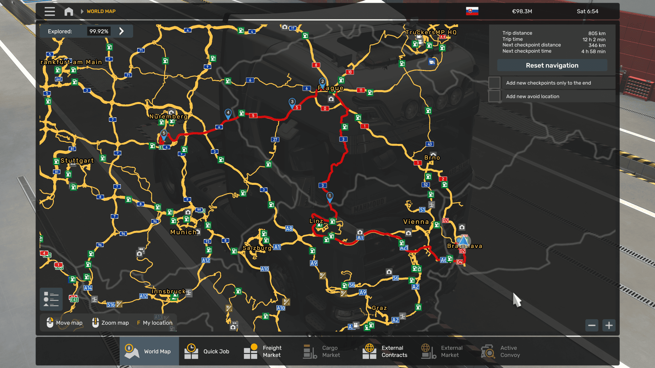655x368 pixels.
Task: Select route checkpoint marker 4
Action: [228, 113]
